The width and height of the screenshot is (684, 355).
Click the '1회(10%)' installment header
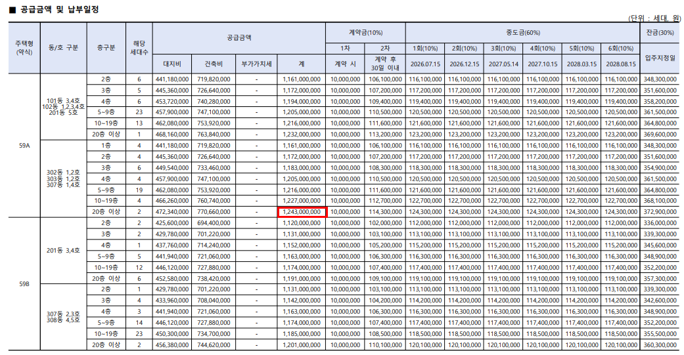[425, 49]
